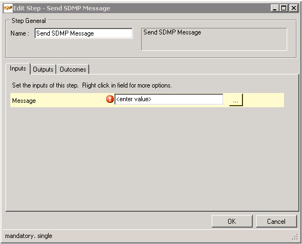This screenshot has height=244, width=302.
Task: Minimize the Edit Step window
Action: pos(275,8)
